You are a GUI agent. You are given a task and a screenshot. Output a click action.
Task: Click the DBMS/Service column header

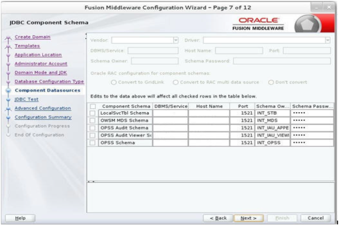coord(170,106)
